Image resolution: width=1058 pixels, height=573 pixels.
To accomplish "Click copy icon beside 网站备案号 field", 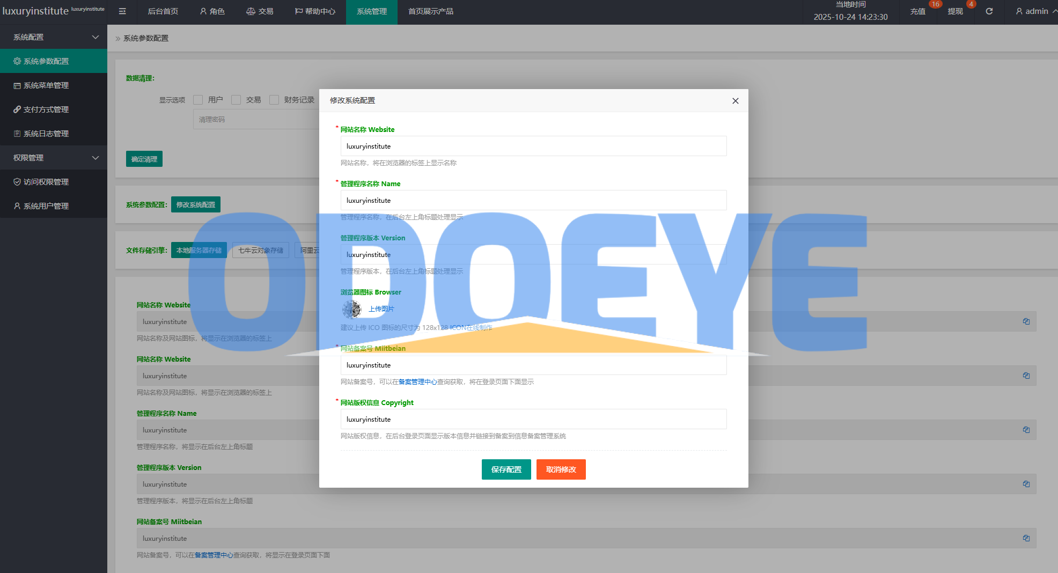I will click(1026, 538).
